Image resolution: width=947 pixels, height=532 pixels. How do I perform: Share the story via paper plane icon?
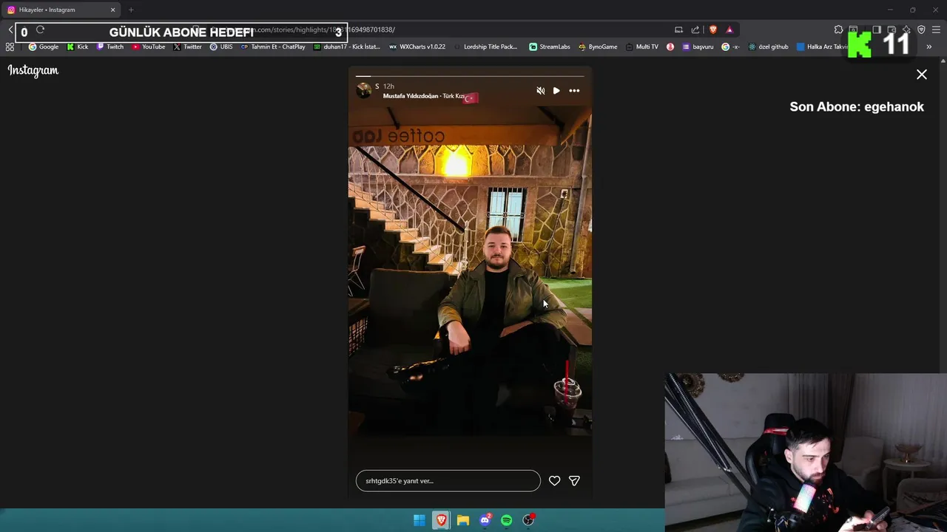point(574,481)
